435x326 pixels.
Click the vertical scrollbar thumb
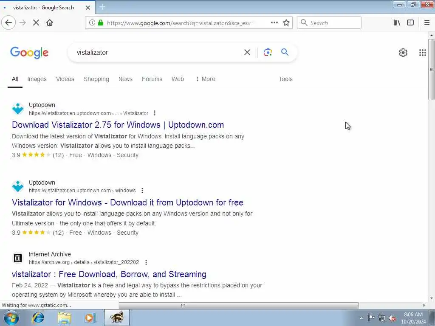pyautogui.click(x=431, y=69)
